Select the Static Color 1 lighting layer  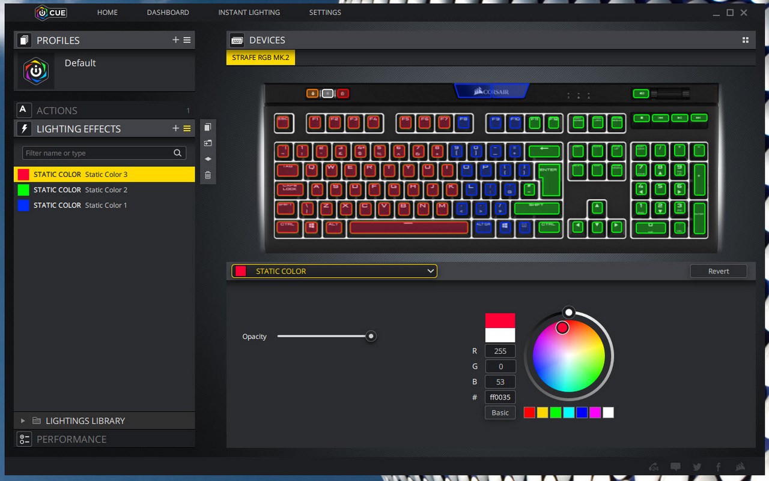104,205
